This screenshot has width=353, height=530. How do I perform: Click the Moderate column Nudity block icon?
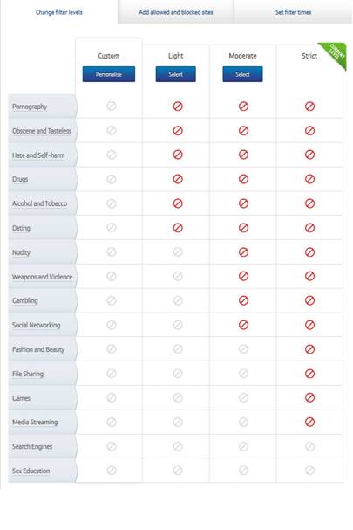243,252
